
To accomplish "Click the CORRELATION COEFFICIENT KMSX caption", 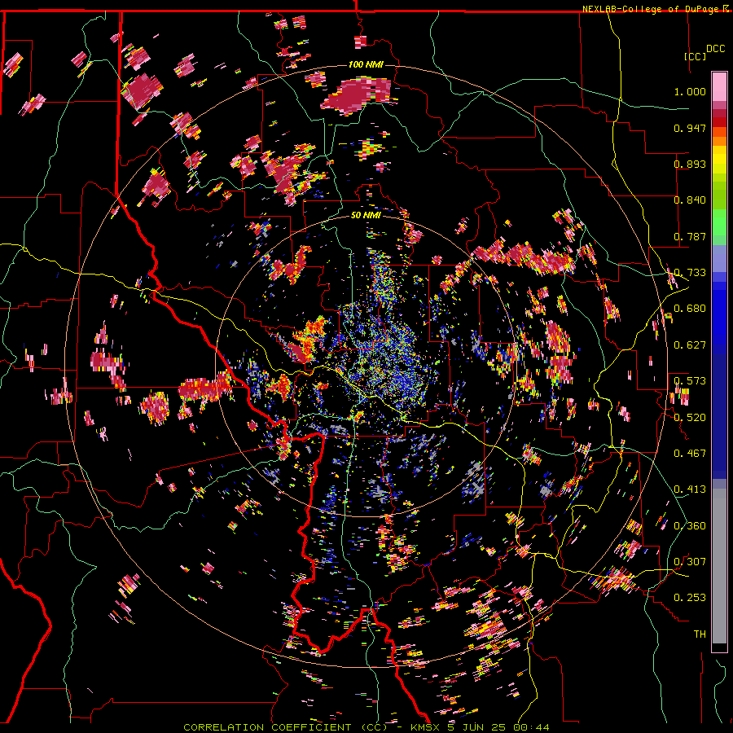I will click(x=366, y=727).
